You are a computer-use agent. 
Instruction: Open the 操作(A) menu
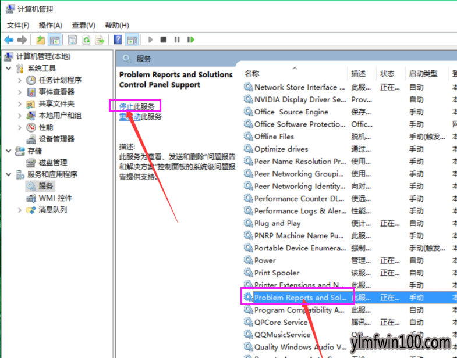(51, 26)
